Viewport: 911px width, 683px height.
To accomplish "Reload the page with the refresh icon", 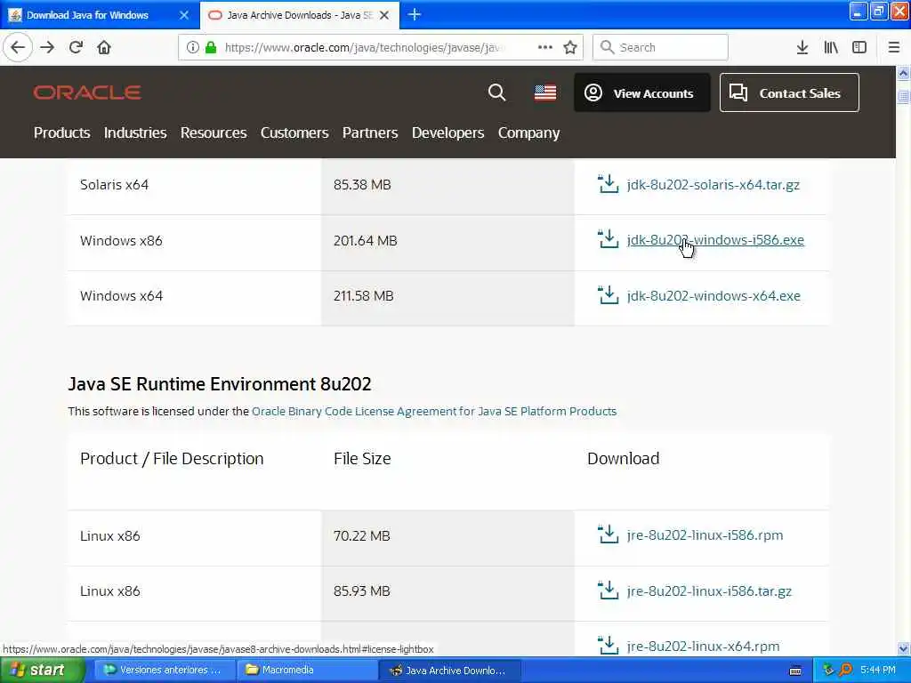I will pyautogui.click(x=77, y=48).
